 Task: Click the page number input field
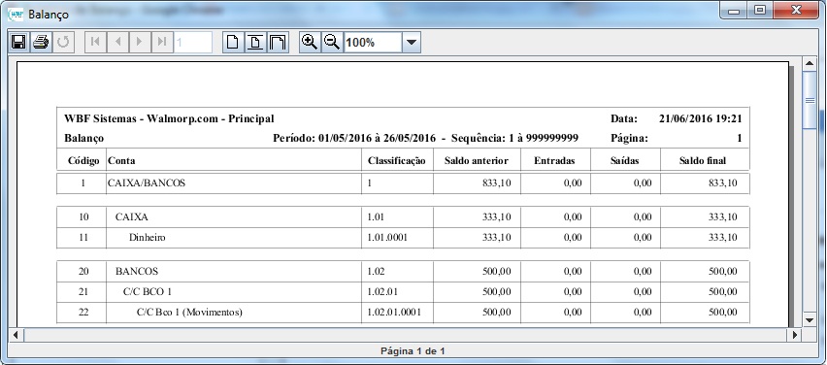(193, 42)
